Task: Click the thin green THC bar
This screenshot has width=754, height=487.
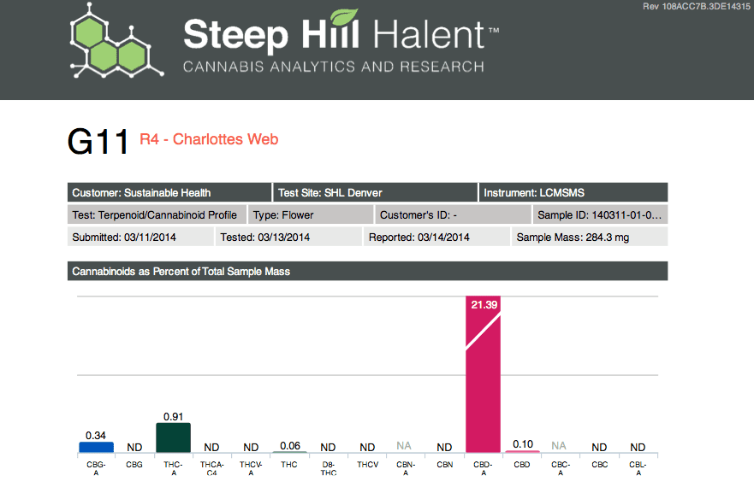Action: [289, 452]
